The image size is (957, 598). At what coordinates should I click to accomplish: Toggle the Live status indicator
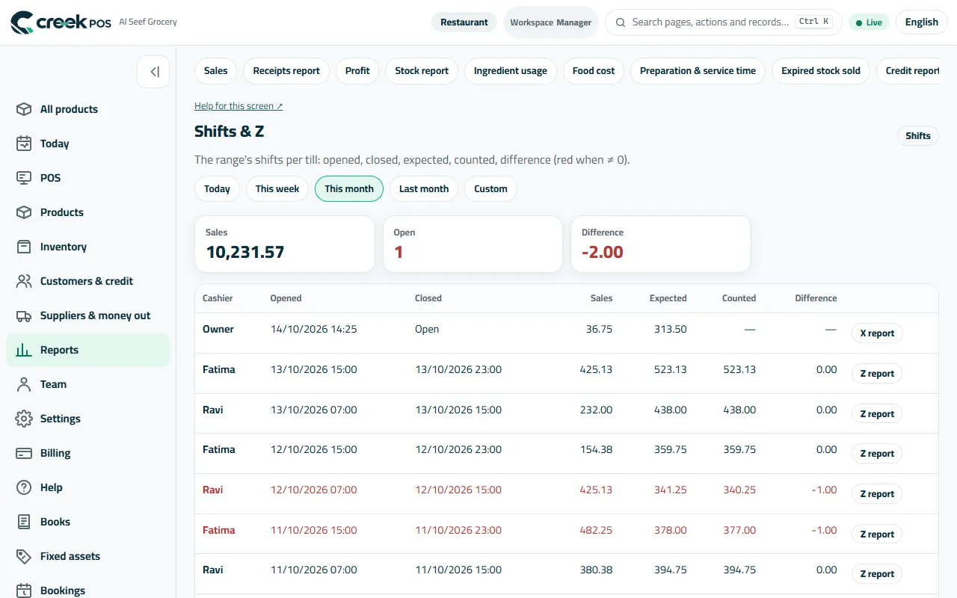pyautogui.click(x=869, y=22)
